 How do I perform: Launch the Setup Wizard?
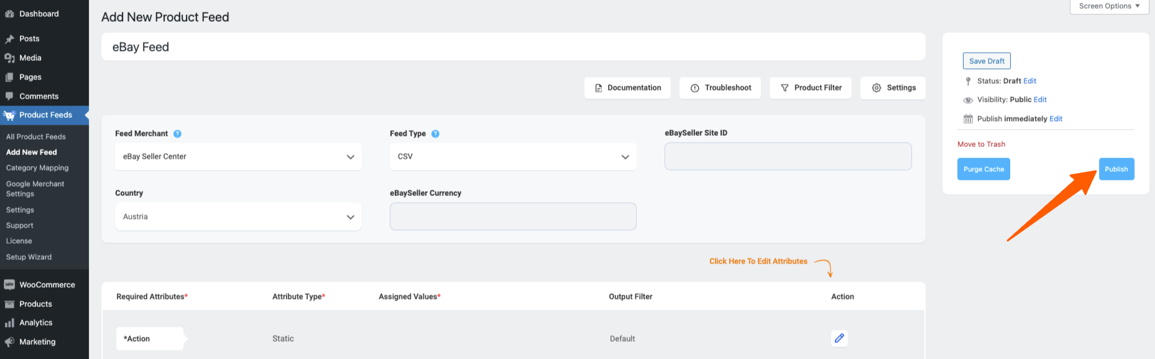point(29,257)
